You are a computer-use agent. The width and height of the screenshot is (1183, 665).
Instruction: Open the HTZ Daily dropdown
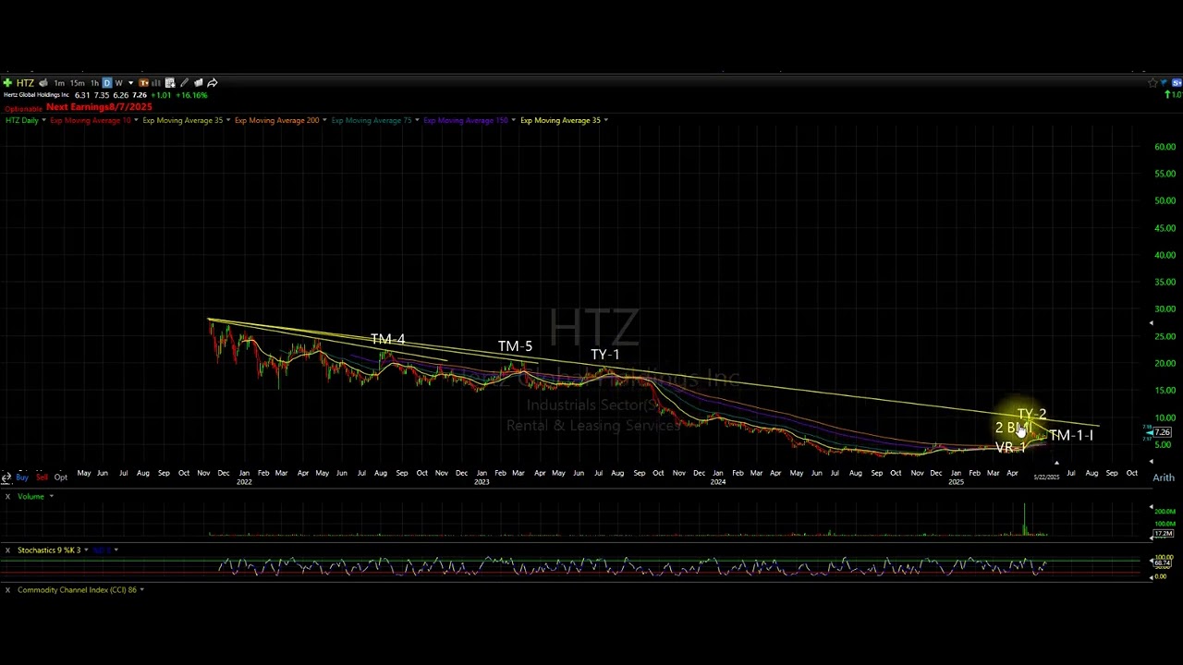pos(44,120)
